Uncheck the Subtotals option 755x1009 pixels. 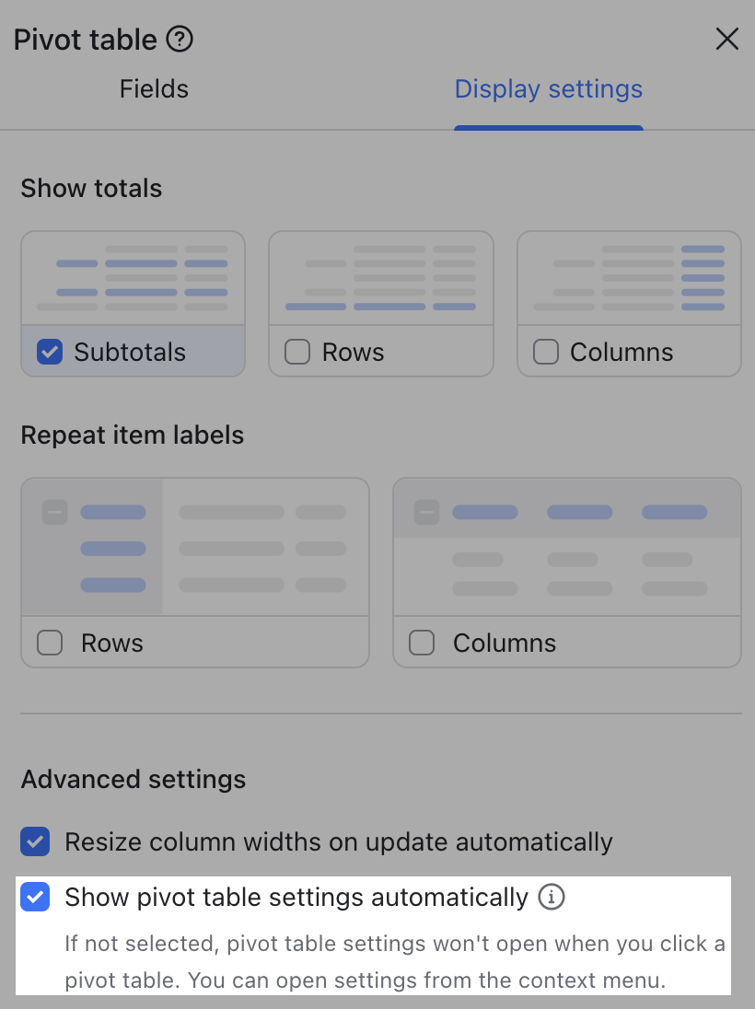[x=50, y=352]
